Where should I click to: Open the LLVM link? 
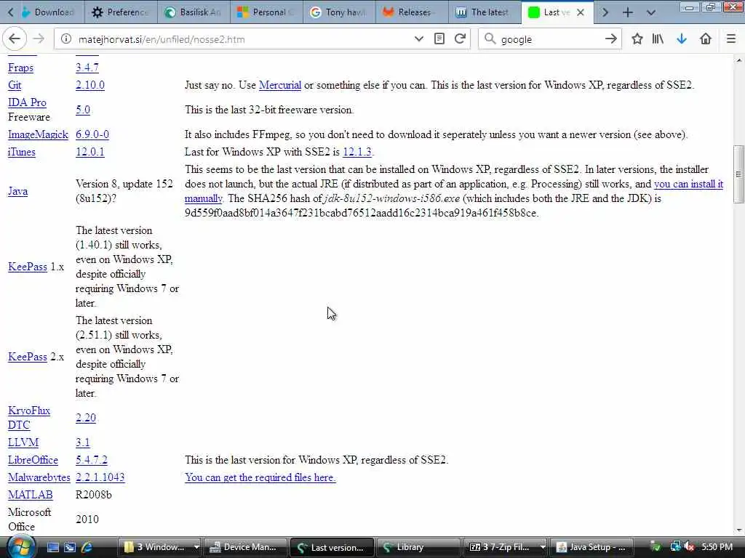click(x=23, y=442)
